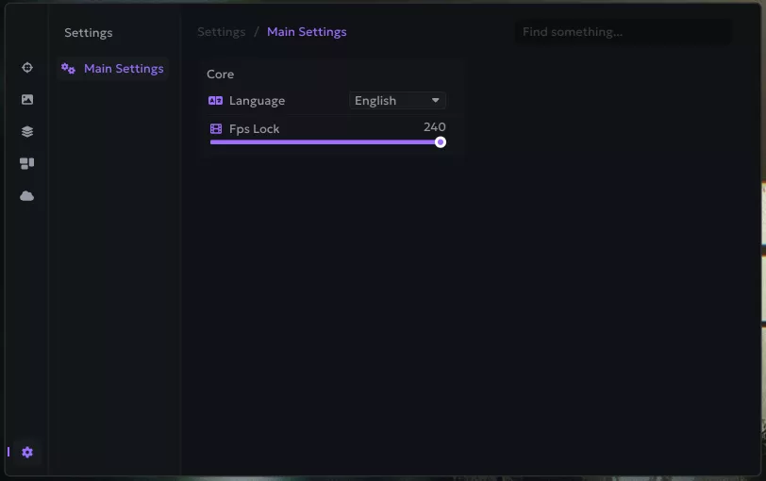Open the layers stack sidebar section
766x481 pixels.
(x=27, y=132)
